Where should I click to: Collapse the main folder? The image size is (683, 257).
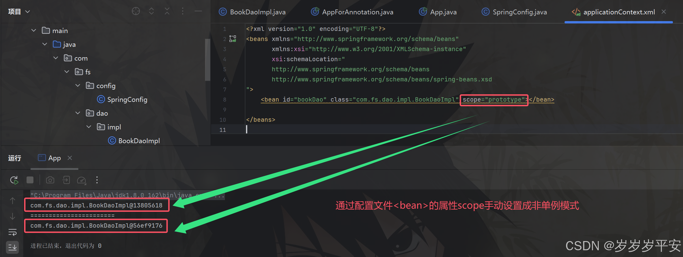34,30
